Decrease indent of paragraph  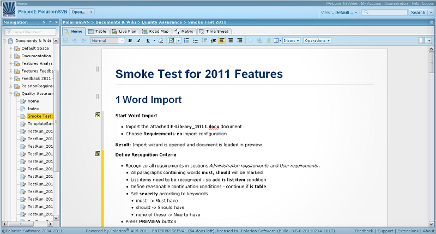(x=204, y=40)
